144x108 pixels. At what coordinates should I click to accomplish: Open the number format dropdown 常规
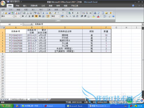59,16
